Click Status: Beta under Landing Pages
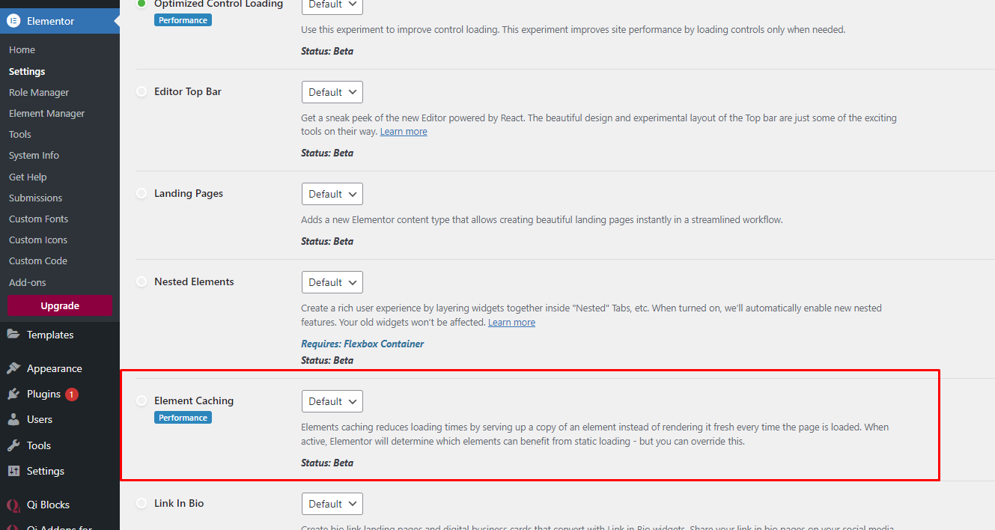995x530 pixels. tap(327, 241)
